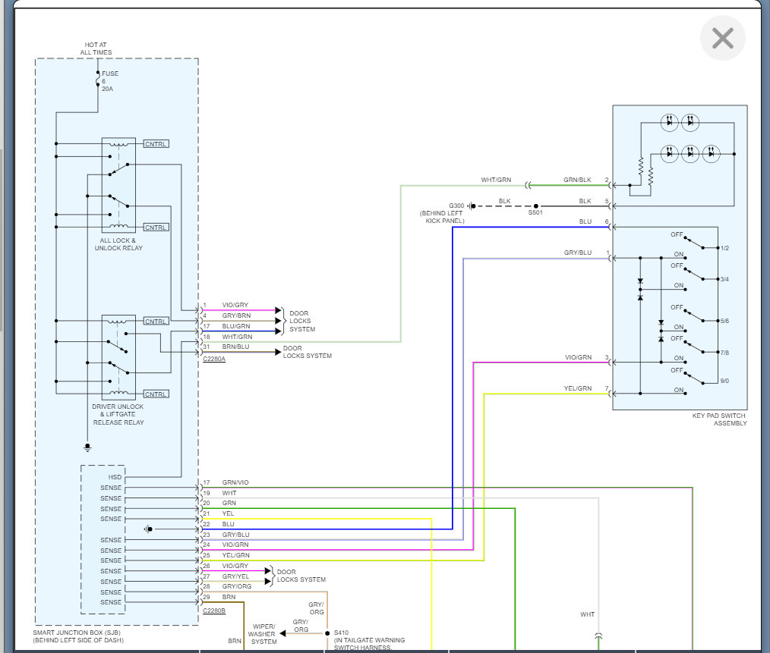This screenshot has height=653, width=770.
Task: Click the 5/6 keypad switch label
Action: tap(724, 321)
